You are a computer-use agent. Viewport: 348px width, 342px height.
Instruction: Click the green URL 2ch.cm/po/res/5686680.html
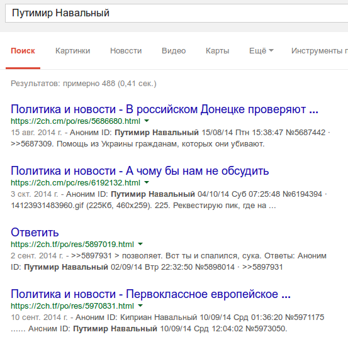(76, 121)
